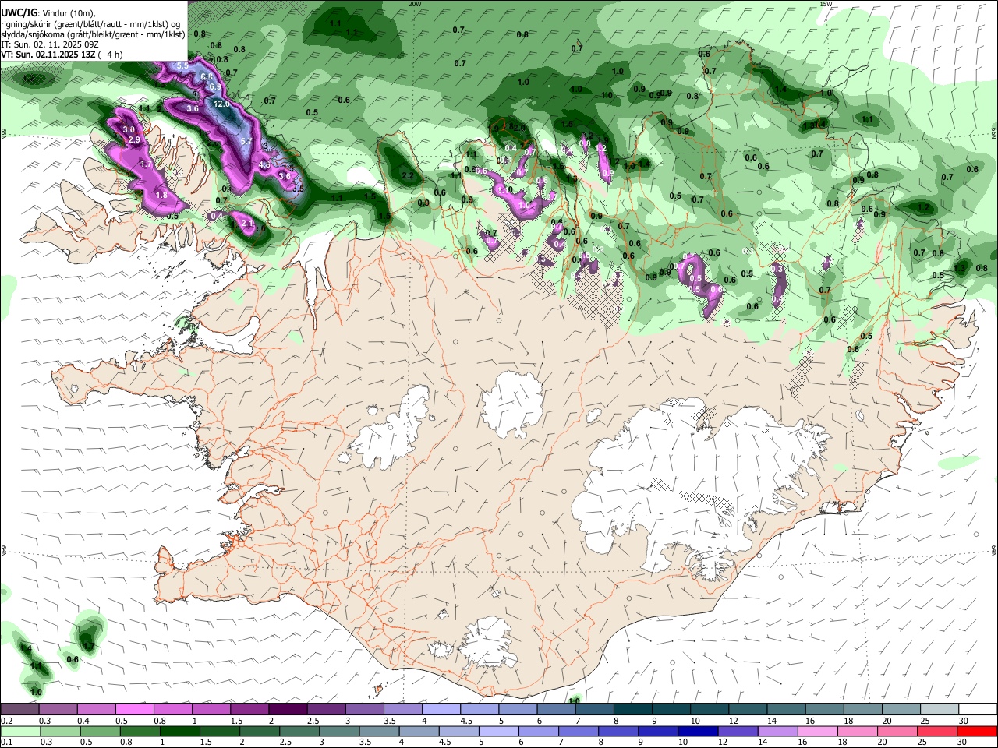Click the 0.2 legend scale label
This screenshot has height=748, width=998.
point(5,721)
